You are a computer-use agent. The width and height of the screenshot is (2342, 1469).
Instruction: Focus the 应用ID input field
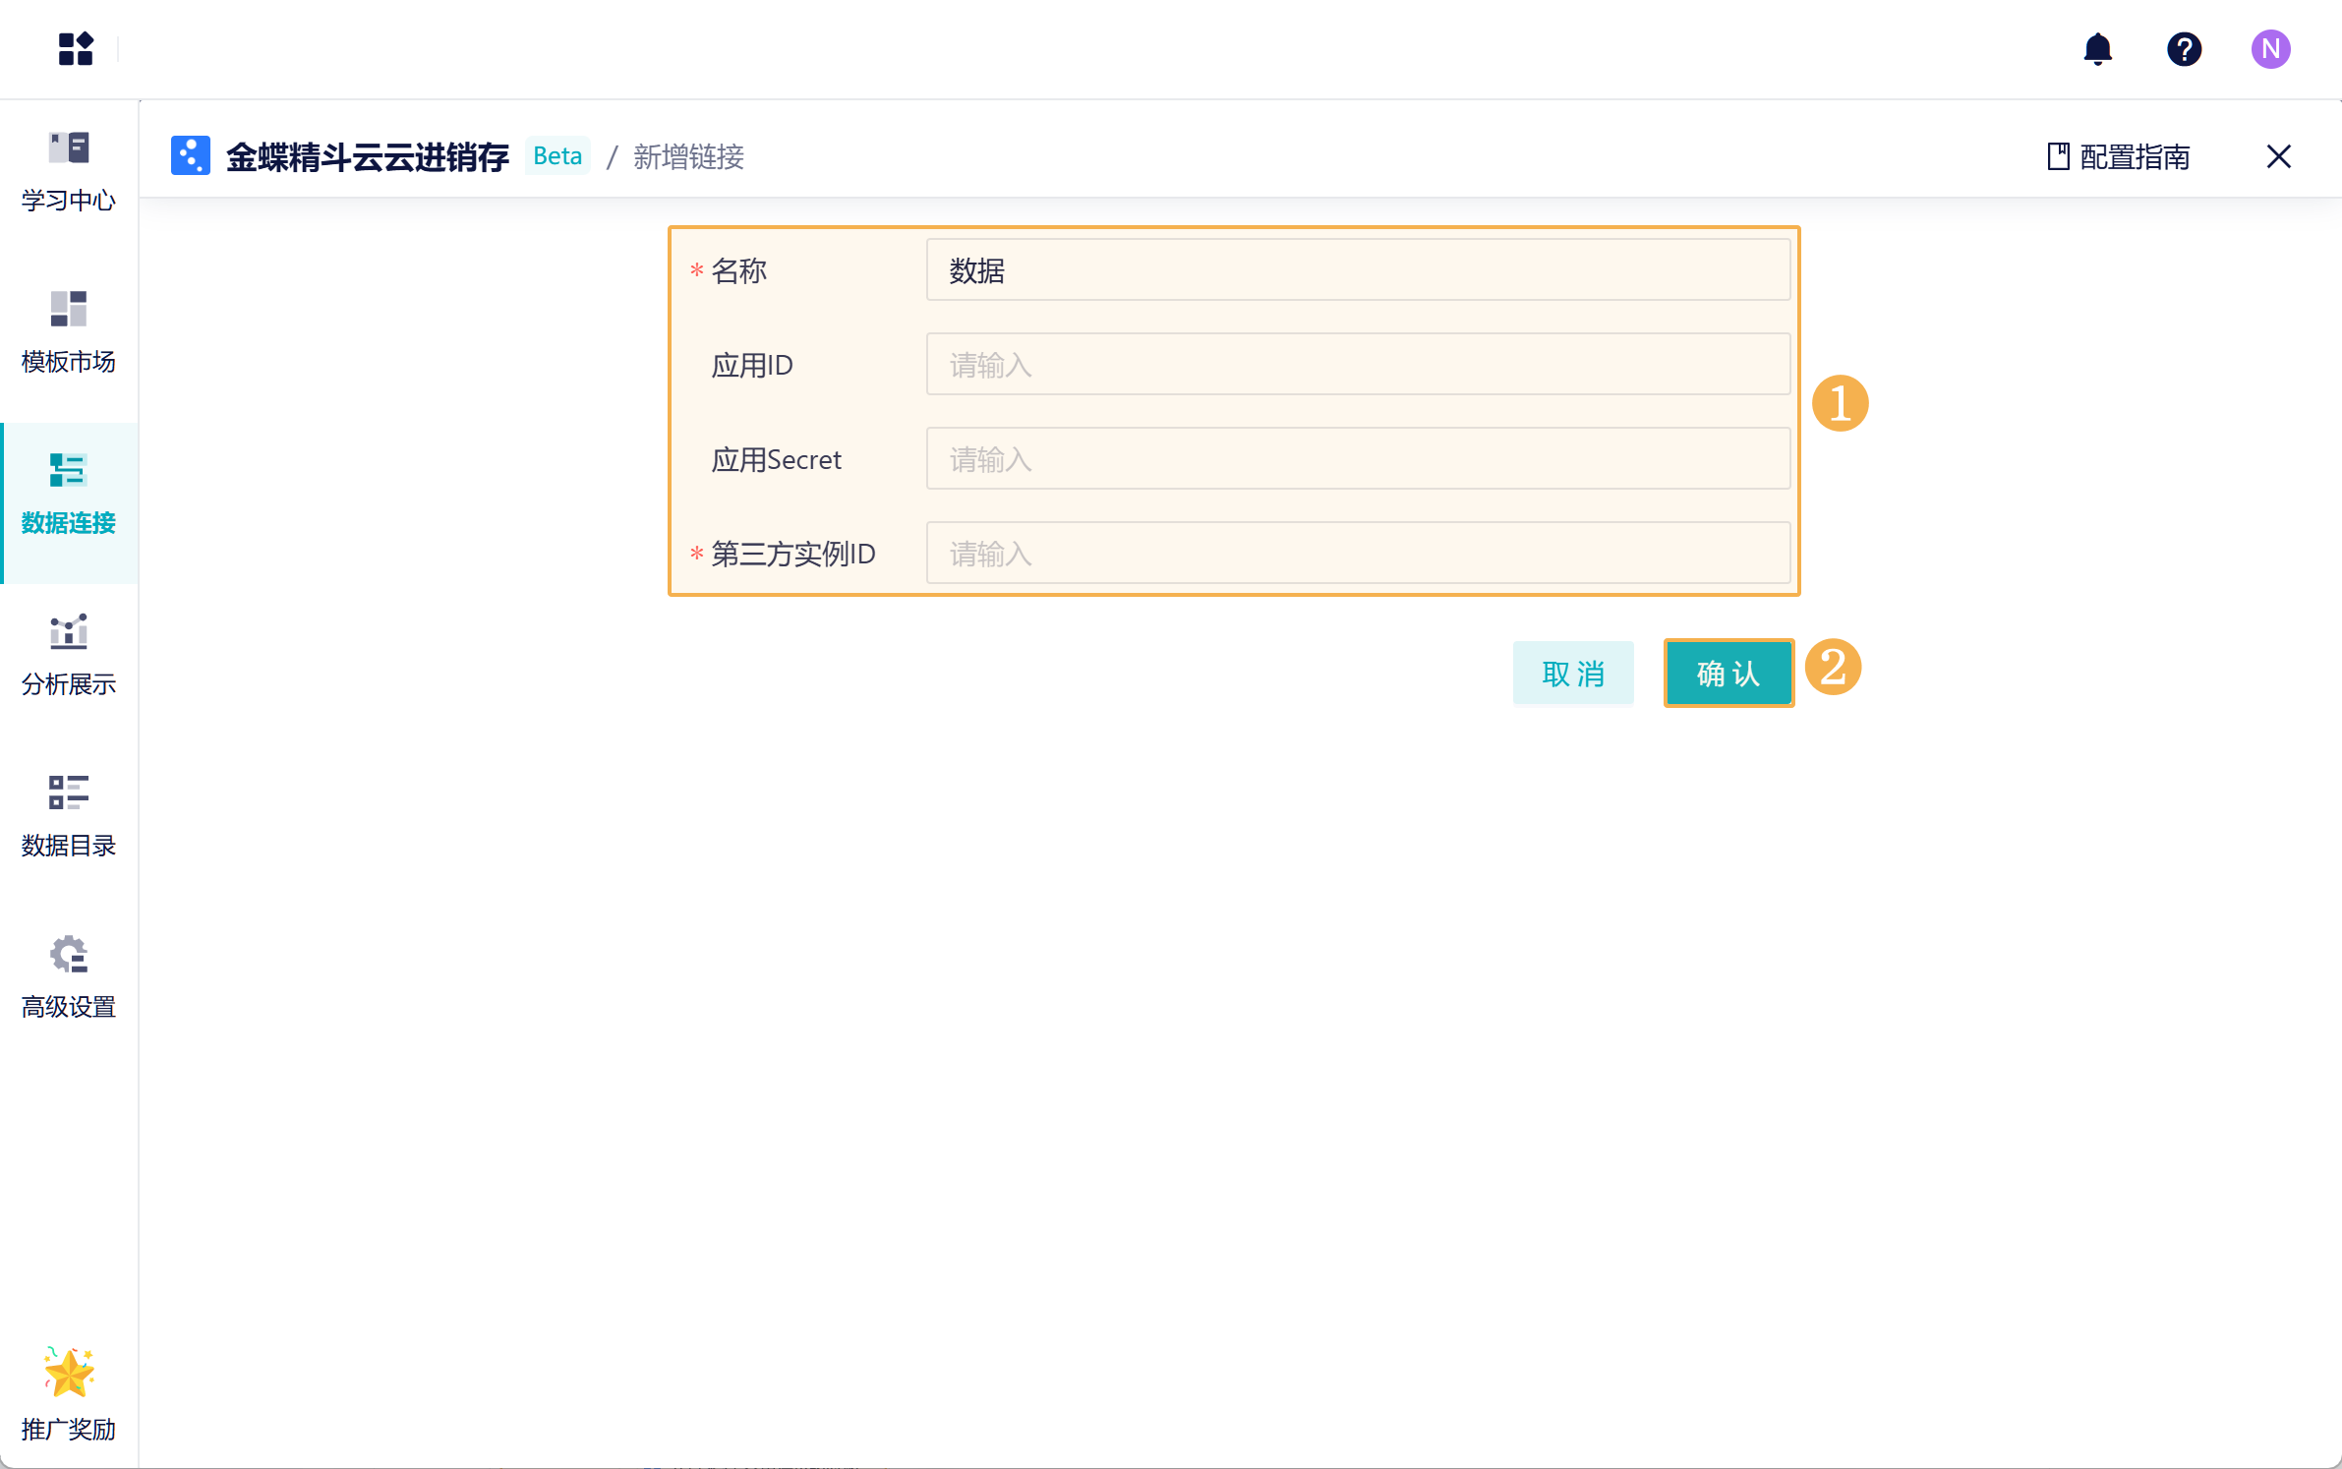(1357, 365)
